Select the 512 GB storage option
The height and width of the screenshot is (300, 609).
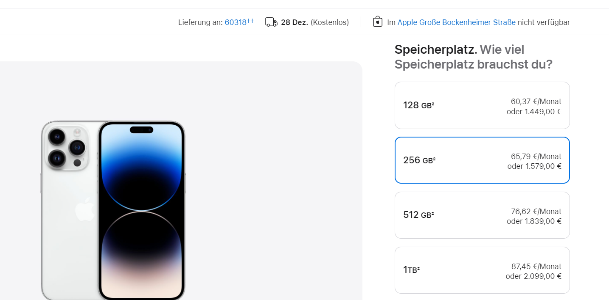[x=482, y=215]
